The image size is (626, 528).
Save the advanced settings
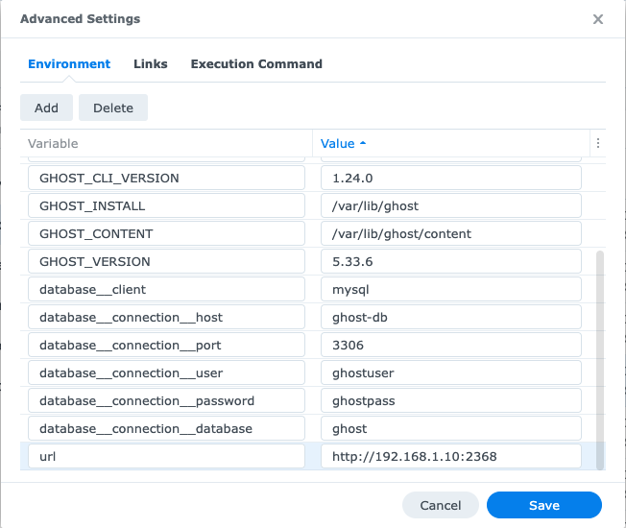[x=544, y=505]
